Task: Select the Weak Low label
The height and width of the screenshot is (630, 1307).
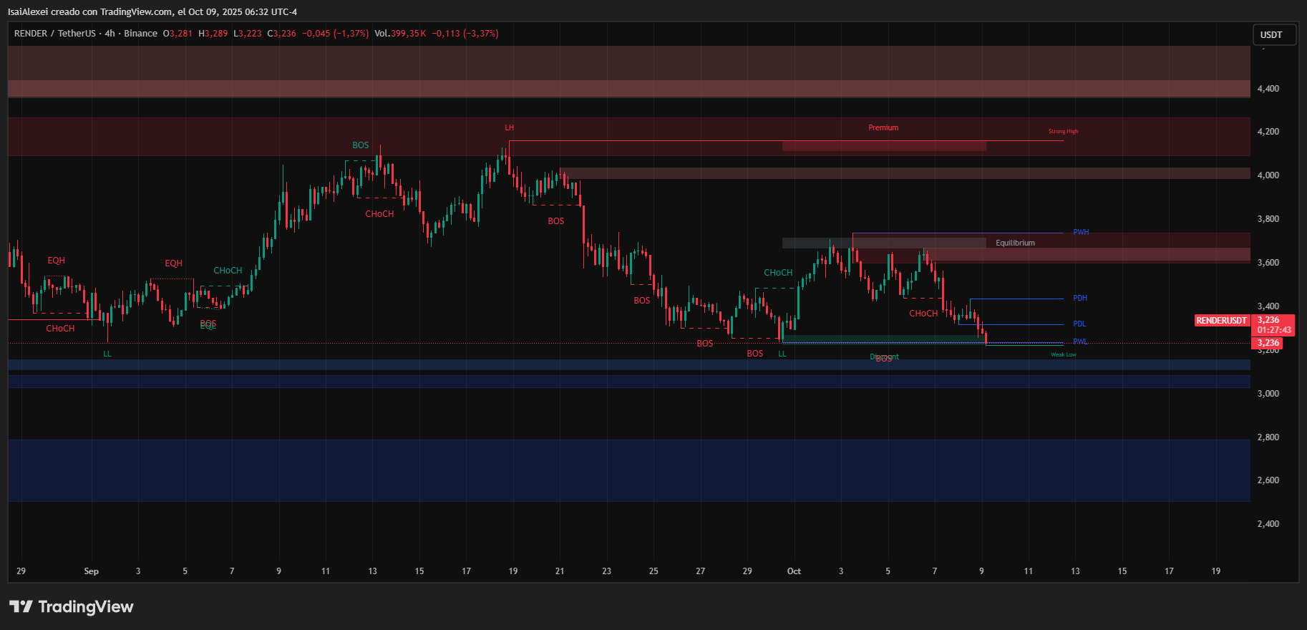Action: (1063, 355)
